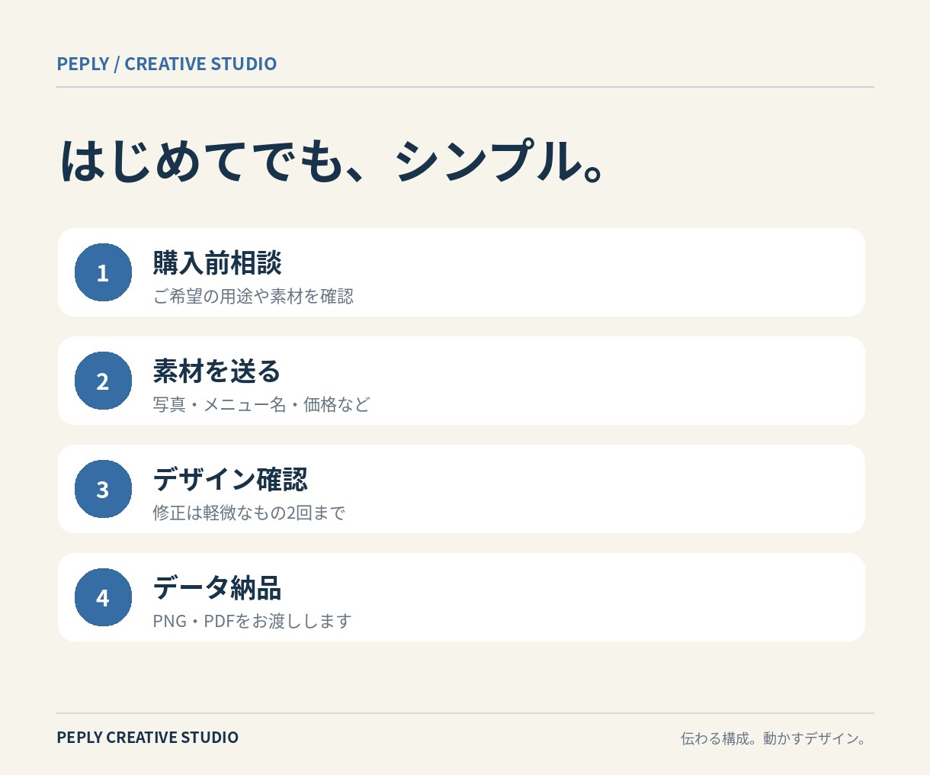Image resolution: width=930 pixels, height=775 pixels.
Task: Click the footer PEPLY CREATIVE STUDIO text
Action: point(148,738)
